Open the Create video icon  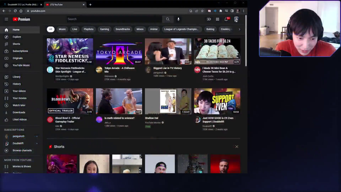209,19
